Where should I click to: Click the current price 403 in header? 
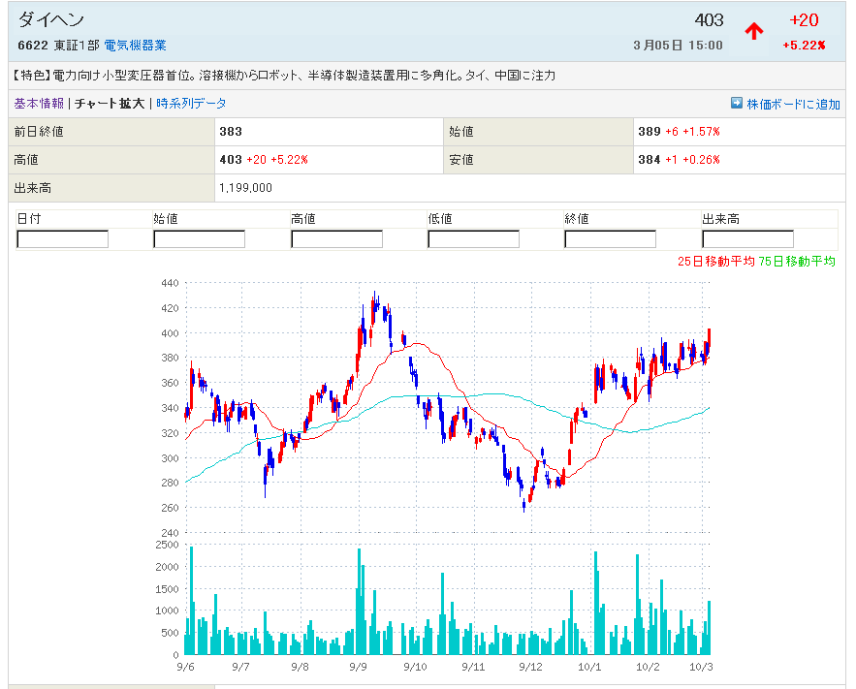[x=710, y=20]
